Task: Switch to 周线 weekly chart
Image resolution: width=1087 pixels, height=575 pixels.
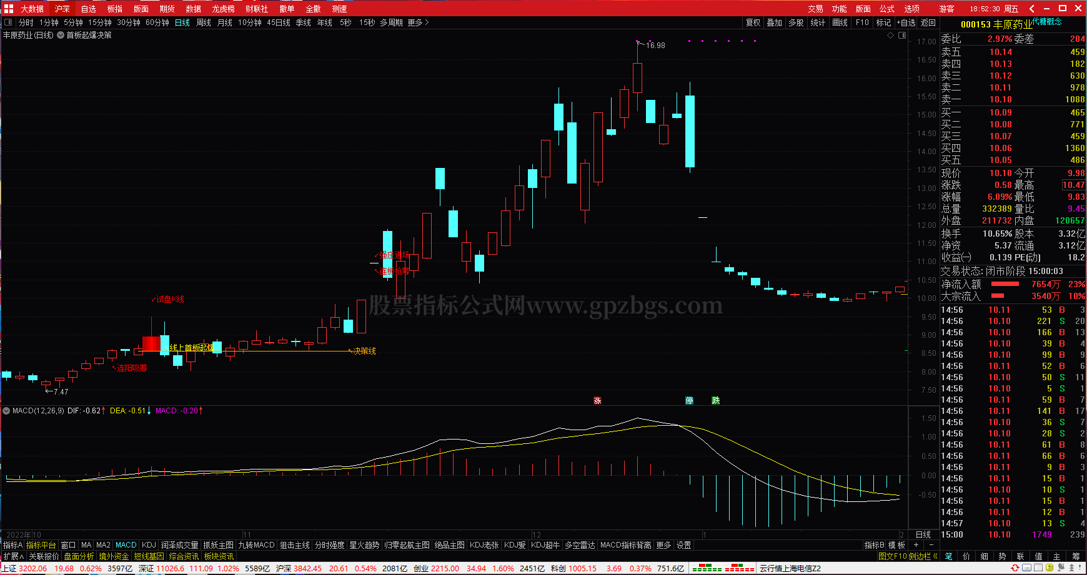Action: click(x=204, y=22)
